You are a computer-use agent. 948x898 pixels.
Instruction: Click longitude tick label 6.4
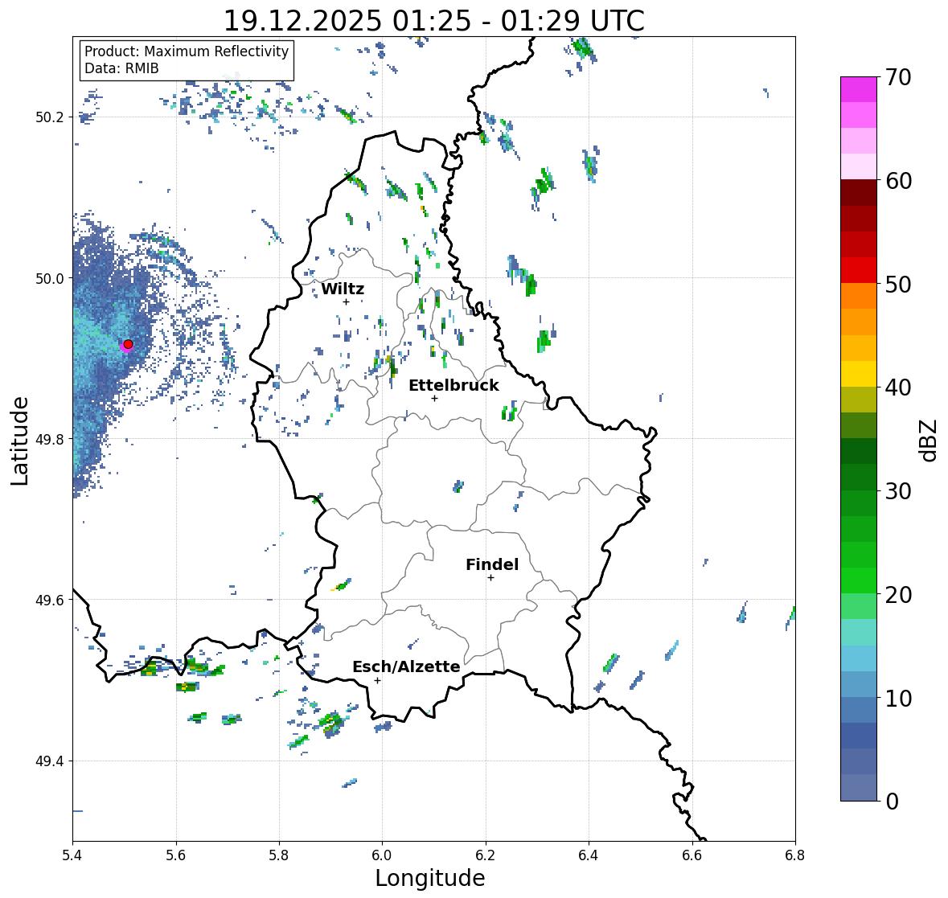click(x=589, y=855)
